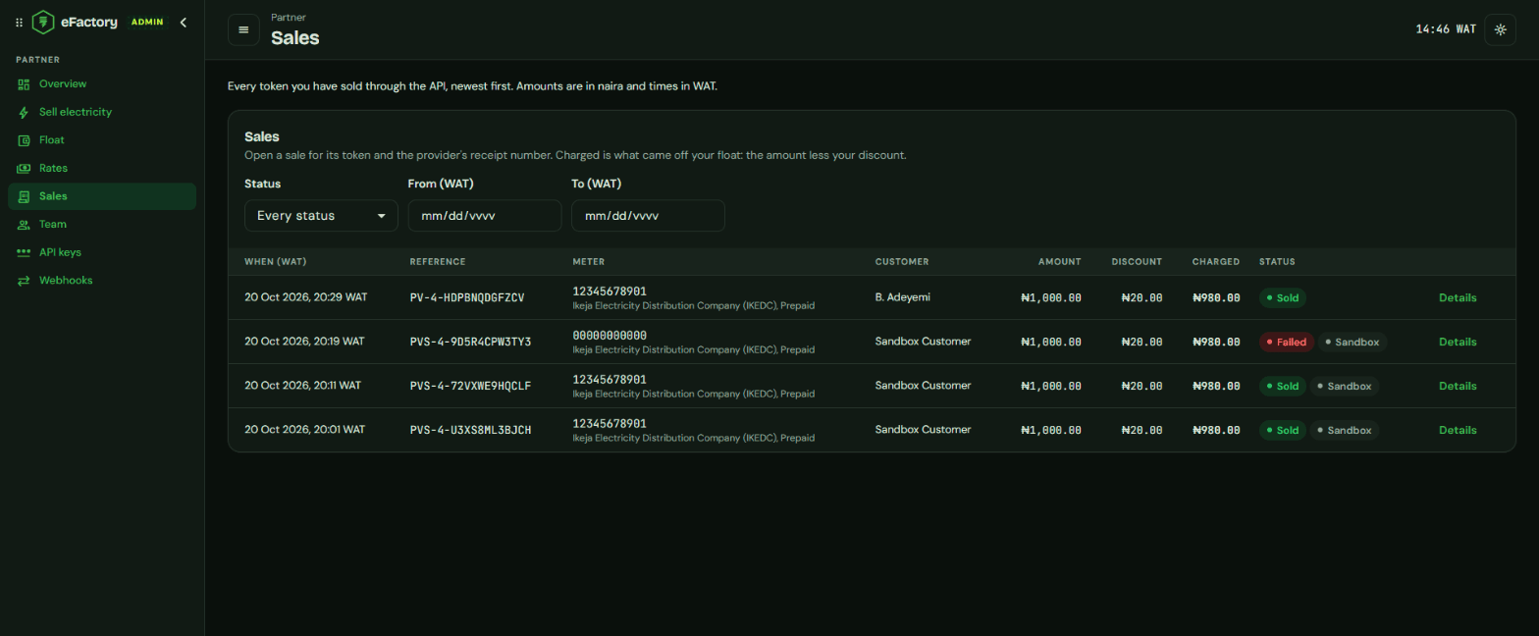Open the Every status dropdown
The image size is (1539, 636).
point(321,216)
